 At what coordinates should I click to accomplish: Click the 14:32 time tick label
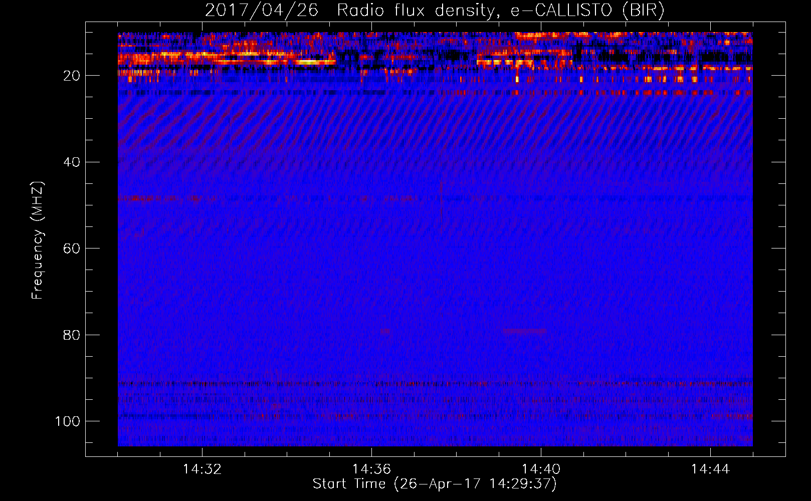point(202,469)
